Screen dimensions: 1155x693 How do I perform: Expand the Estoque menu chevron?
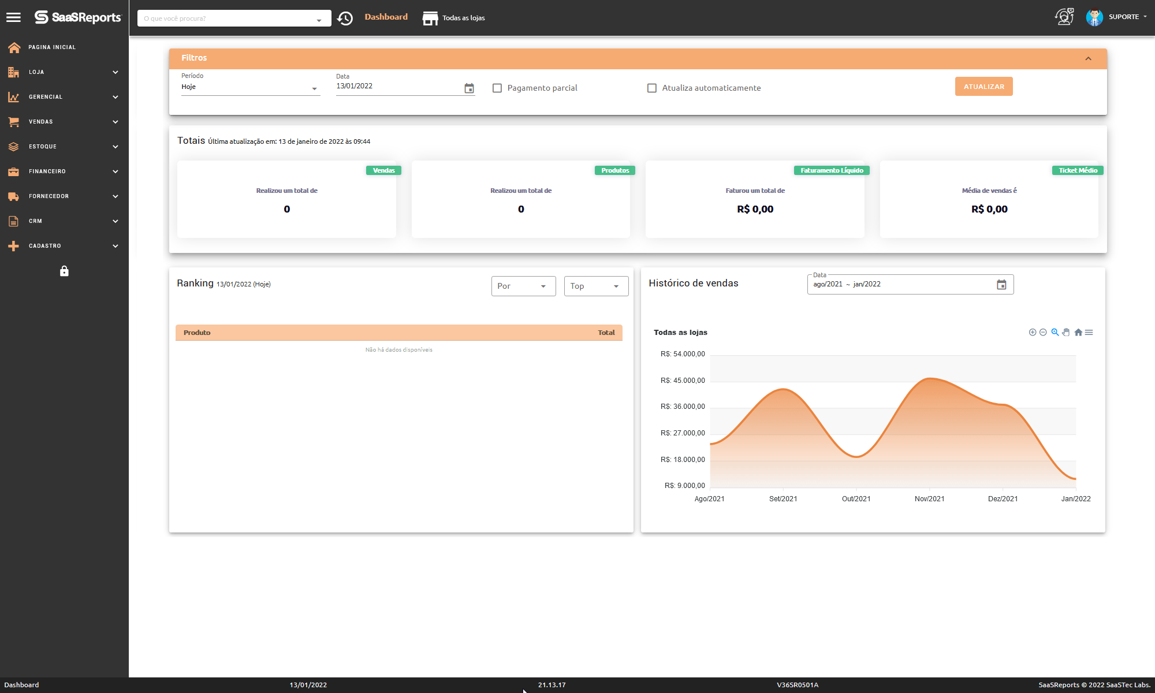coord(115,147)
